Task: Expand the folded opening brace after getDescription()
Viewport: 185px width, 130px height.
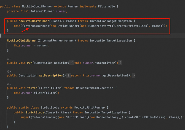Action: pyautogui.click(x=69, y=75)
